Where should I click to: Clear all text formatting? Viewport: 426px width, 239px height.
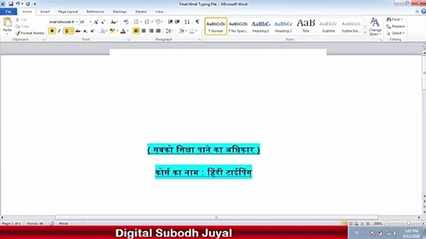click(x=126, y=22)
